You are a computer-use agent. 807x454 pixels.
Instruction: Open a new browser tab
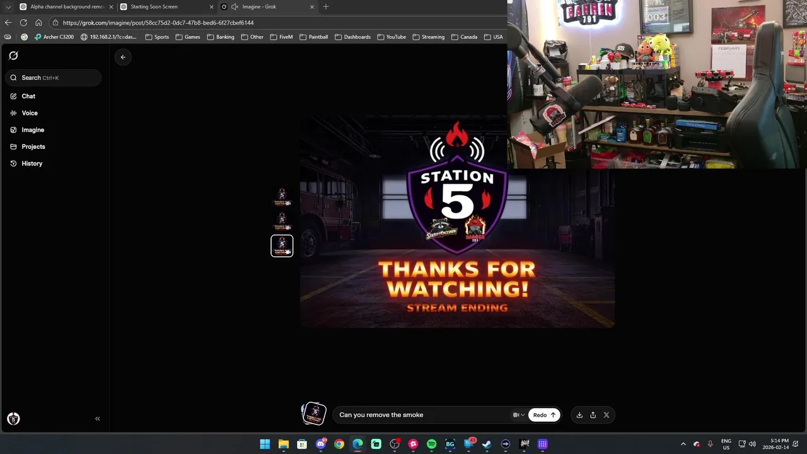[325, 7]
